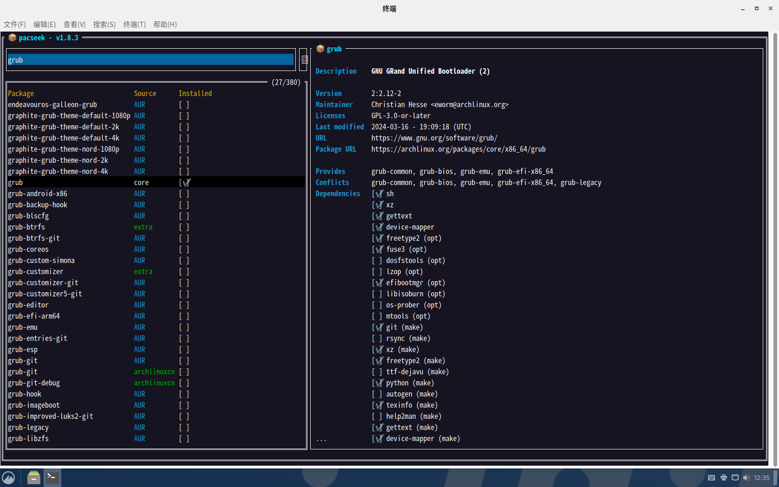Click the terminal icon in the taskbar
Screen dimensions: 779x487
point(52,477)
